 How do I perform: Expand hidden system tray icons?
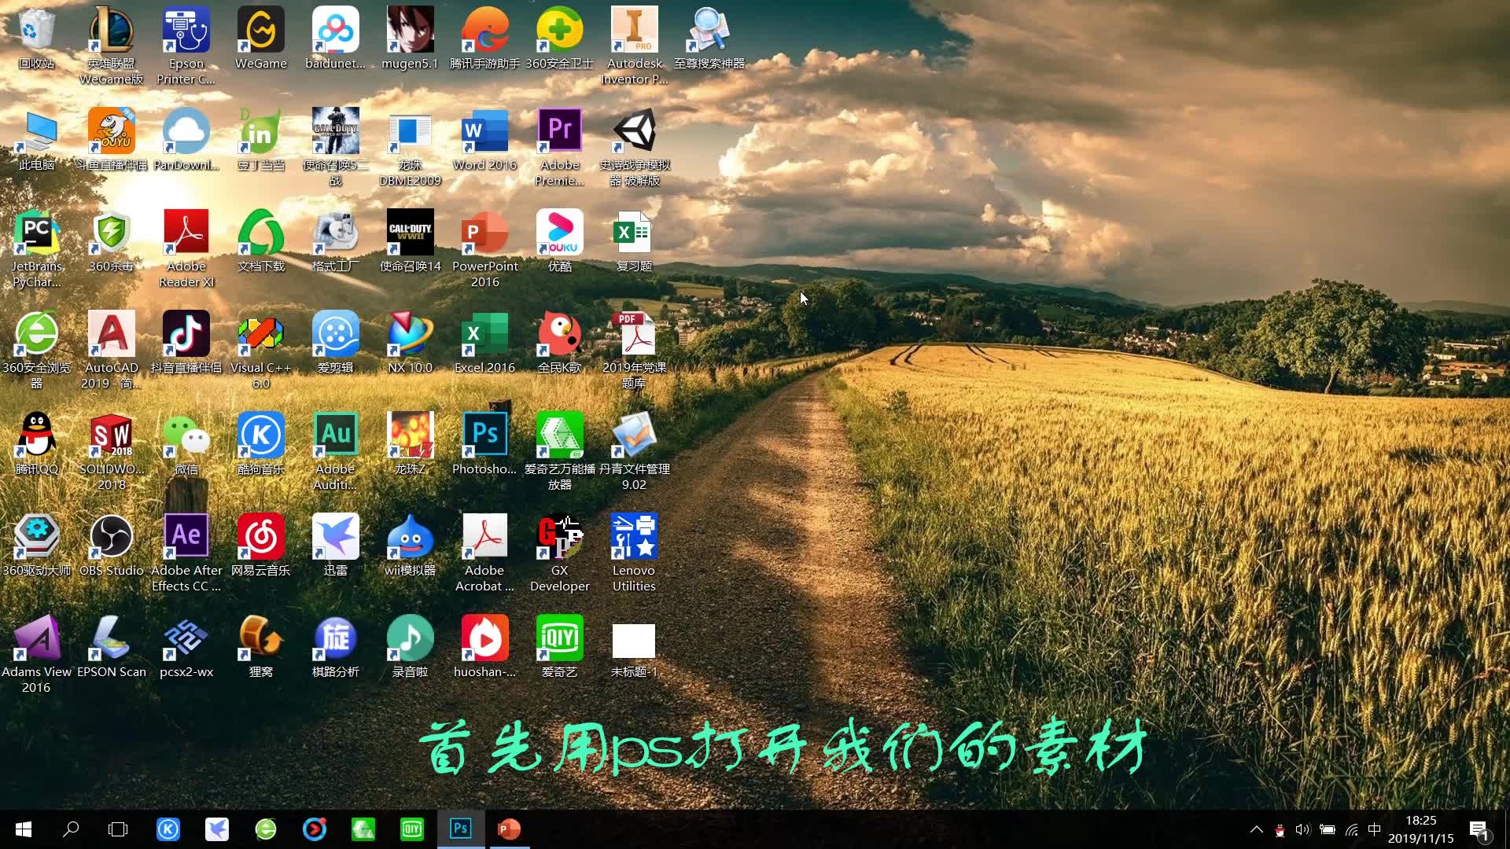pos(1257,829)
